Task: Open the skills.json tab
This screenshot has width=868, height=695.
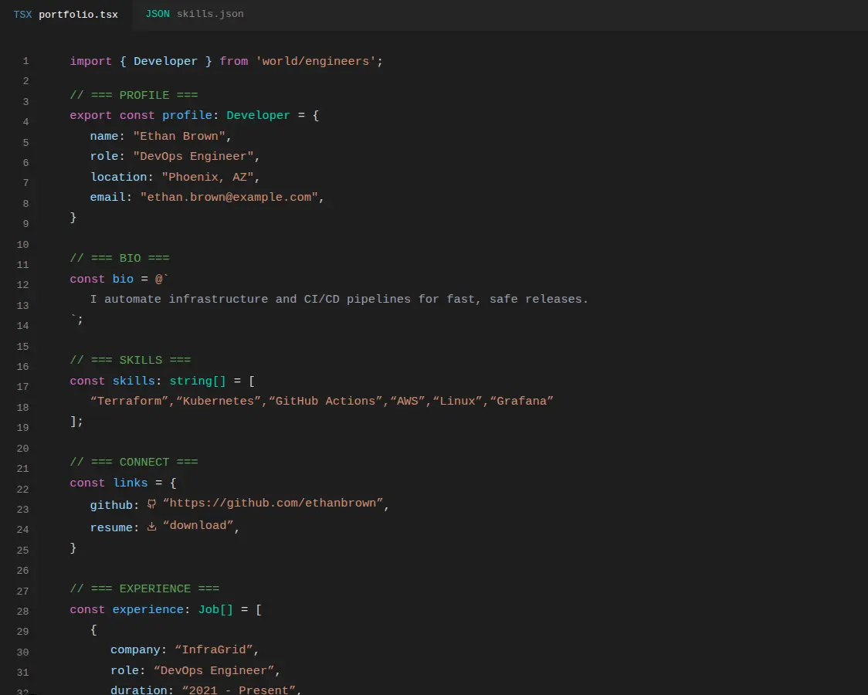Action: pos(195,14)
